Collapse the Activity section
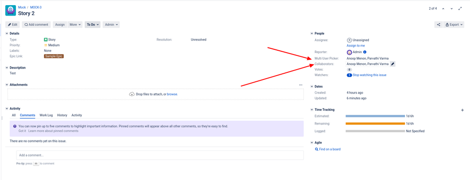The height and width of the screenshot is (180, 470). point(7,109)
